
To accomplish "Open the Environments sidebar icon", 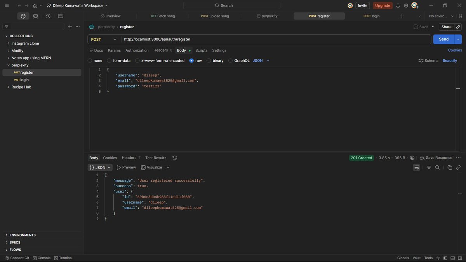I will (x=36, y=16).
